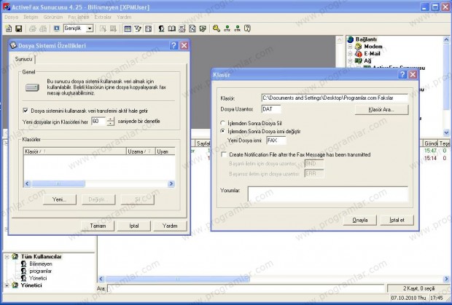Click the list details toolbar icon

[x=148, y=28]
